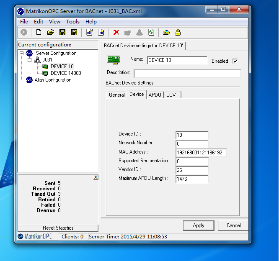Toggle the Enabled checkbox
Viewport: 279px width, 261px height.
(x=235, y=61)
